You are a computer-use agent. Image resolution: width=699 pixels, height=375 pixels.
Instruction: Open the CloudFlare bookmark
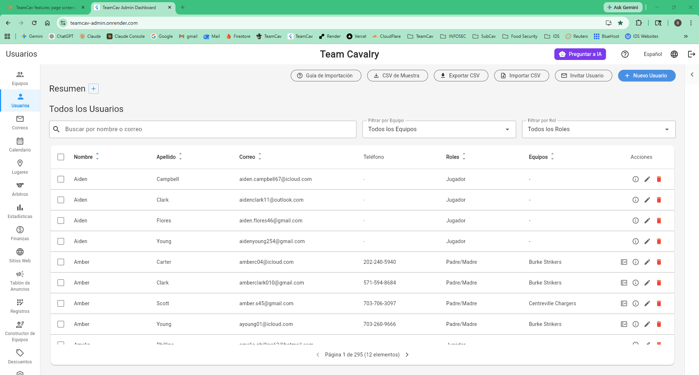(386, 36)
